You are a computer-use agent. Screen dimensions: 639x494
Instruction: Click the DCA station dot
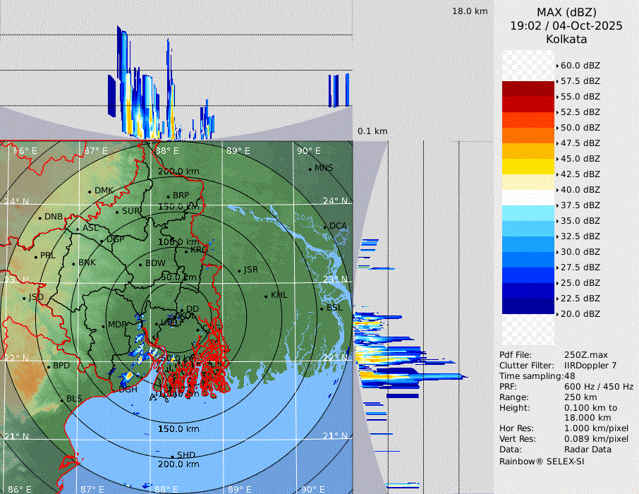(x=325, y=227)
